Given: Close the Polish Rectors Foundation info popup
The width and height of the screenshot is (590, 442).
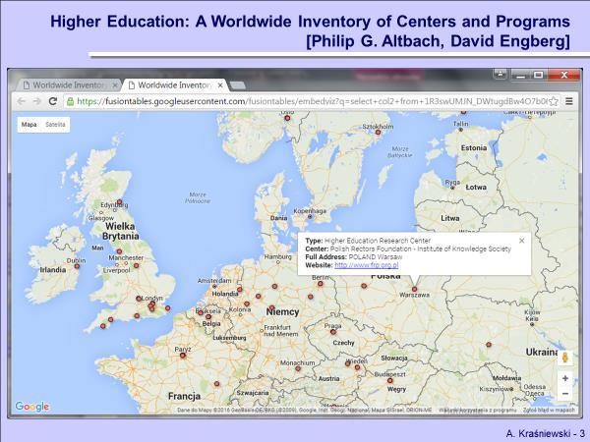Looking at the screenshot, I should (521, 241).
